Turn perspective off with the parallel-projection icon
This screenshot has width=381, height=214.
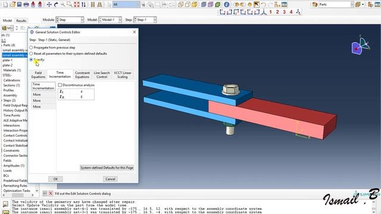pos(93,4)
